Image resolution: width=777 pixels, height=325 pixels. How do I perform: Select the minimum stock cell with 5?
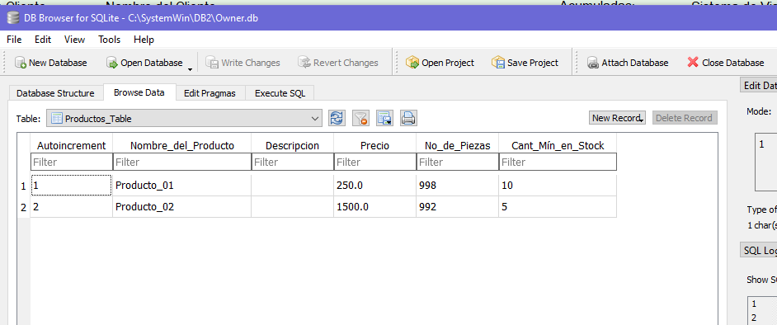point(558,207)
